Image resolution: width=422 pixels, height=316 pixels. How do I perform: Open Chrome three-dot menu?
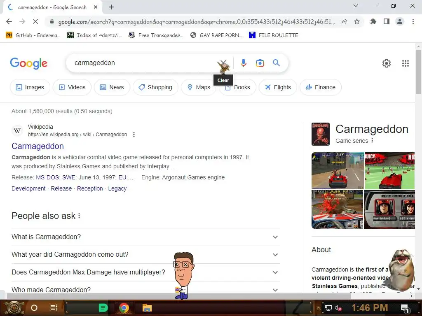coord(413,21)
